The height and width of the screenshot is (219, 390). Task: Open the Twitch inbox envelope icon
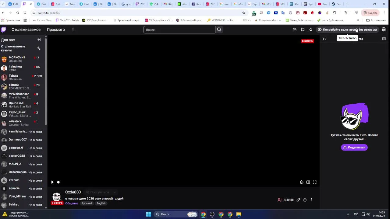294,30
